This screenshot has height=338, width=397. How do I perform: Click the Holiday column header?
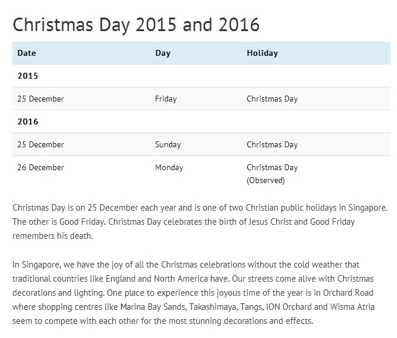[x=262, y=53]
